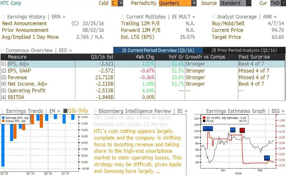
Task: Expand the Periodicity Quarters dropdown
Action: 194,3
